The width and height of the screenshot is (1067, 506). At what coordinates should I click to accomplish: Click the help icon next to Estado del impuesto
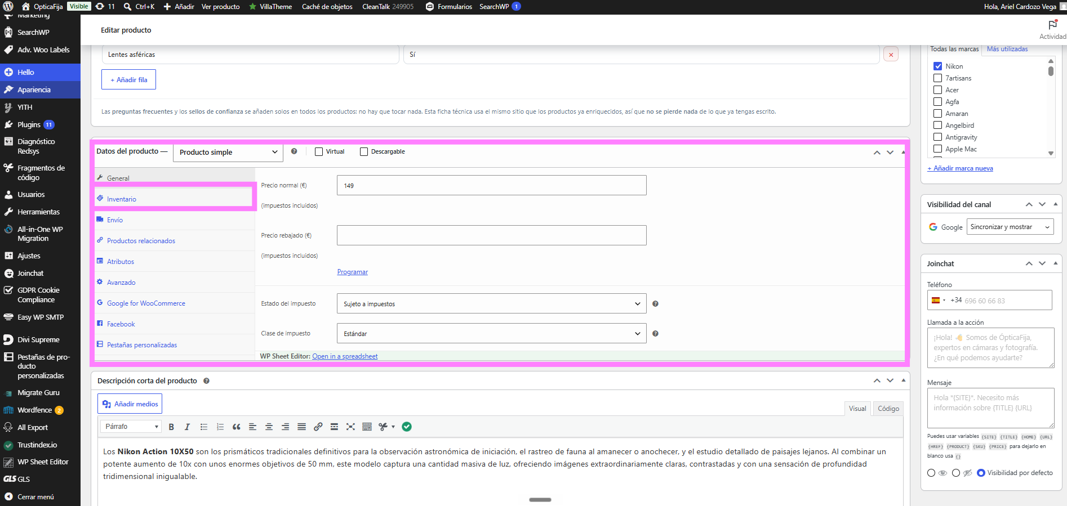655,304
